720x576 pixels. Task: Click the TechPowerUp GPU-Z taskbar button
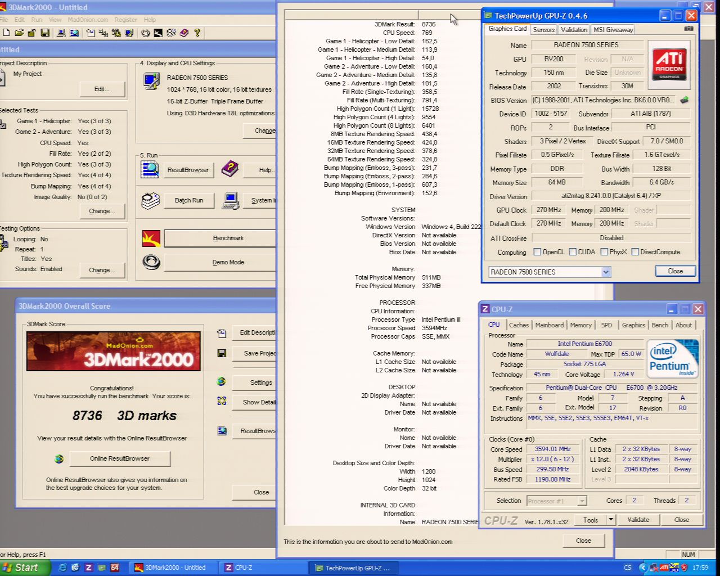(354, 568)
